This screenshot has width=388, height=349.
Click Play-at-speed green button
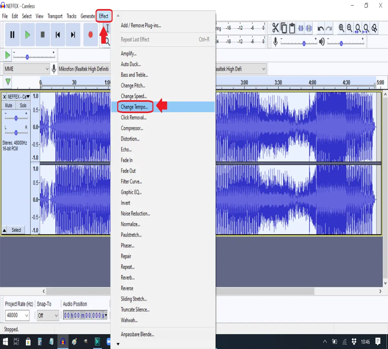[x=7, y=55]
